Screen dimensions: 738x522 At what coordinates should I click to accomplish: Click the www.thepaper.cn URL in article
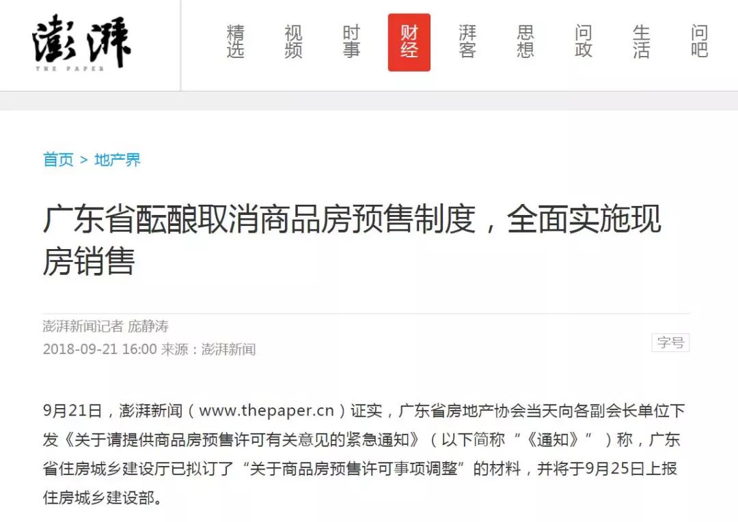(x=266, y=411)
